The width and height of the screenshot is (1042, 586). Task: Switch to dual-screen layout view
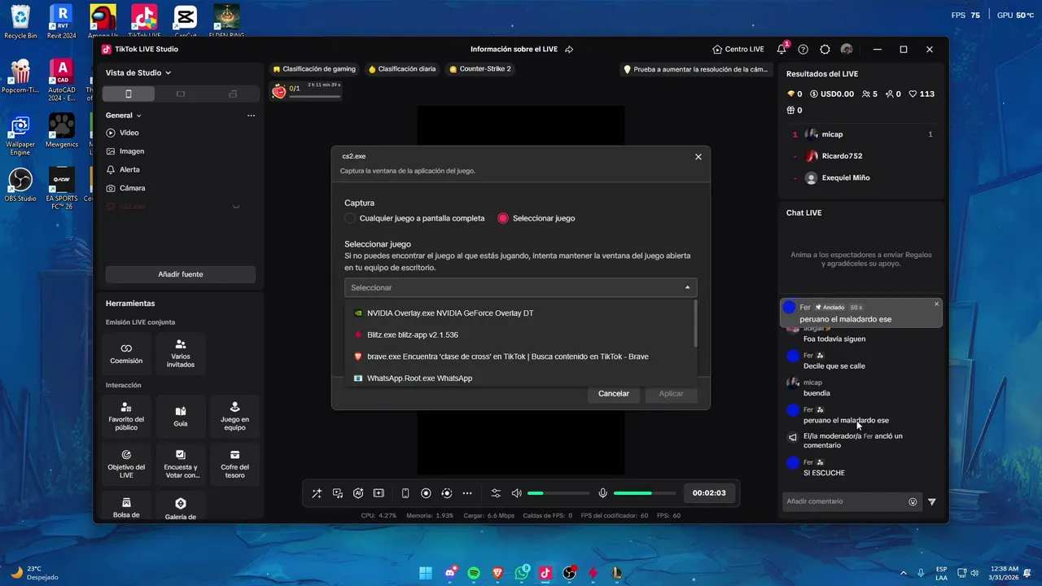[233, 94]
